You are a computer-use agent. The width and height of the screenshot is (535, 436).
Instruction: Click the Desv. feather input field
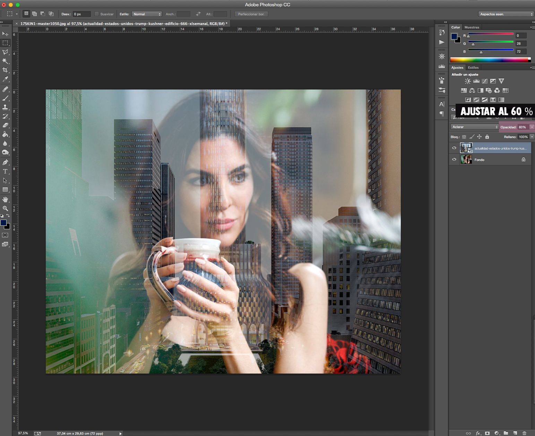coord(82,14)
